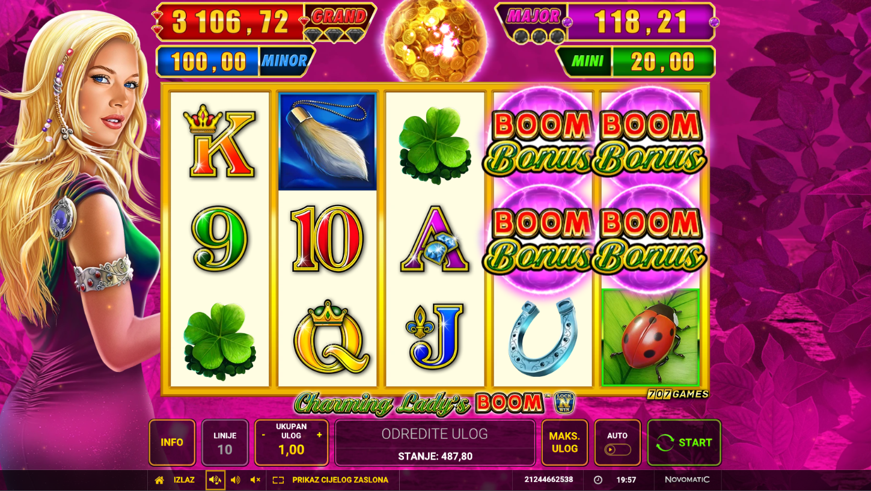This screenshot has width=871, height=491.
Task: Toggle the AUTO spin switch
Action: coord(617,450)
